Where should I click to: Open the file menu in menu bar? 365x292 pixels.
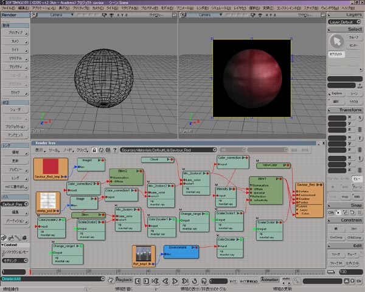[x=8, y=8]
